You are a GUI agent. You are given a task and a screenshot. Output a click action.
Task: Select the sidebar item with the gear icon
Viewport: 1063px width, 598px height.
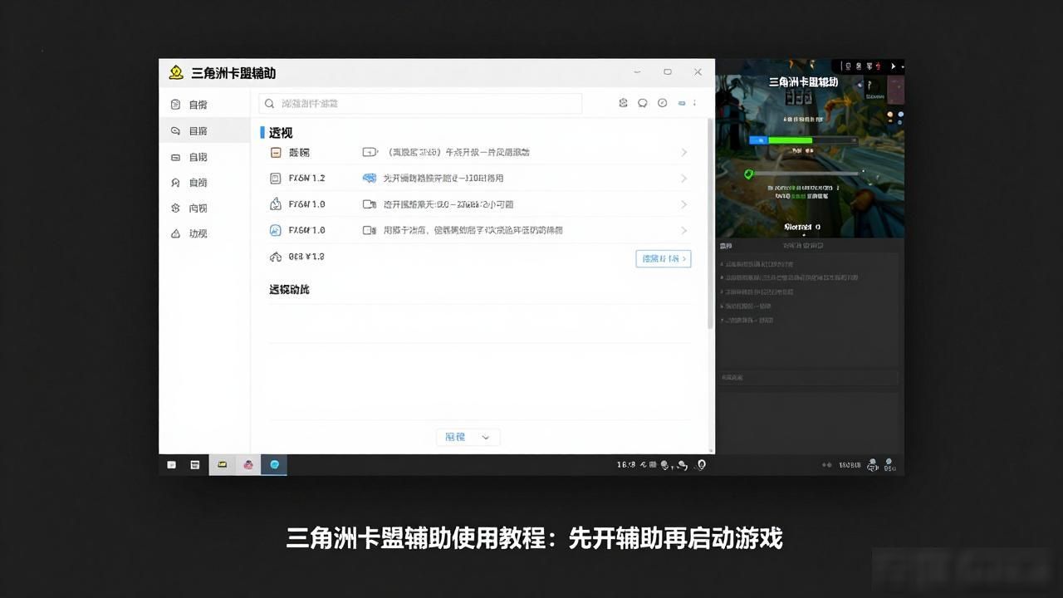(204, 208)
